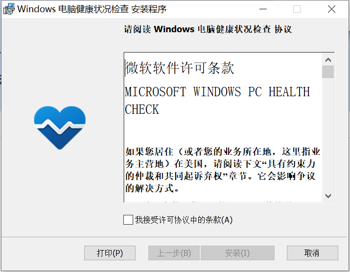Minimize the installer window

pos(263,9)
